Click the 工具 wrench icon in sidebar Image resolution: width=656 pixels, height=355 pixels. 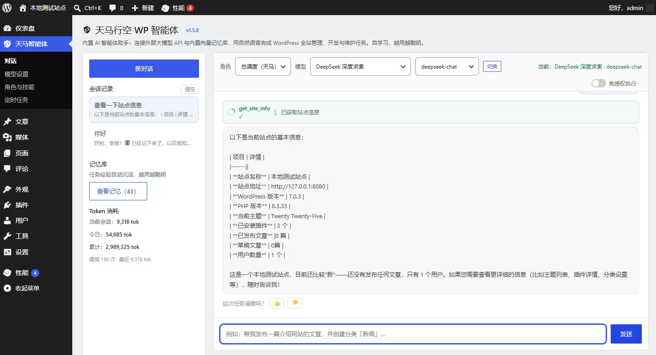pos(7,236)
